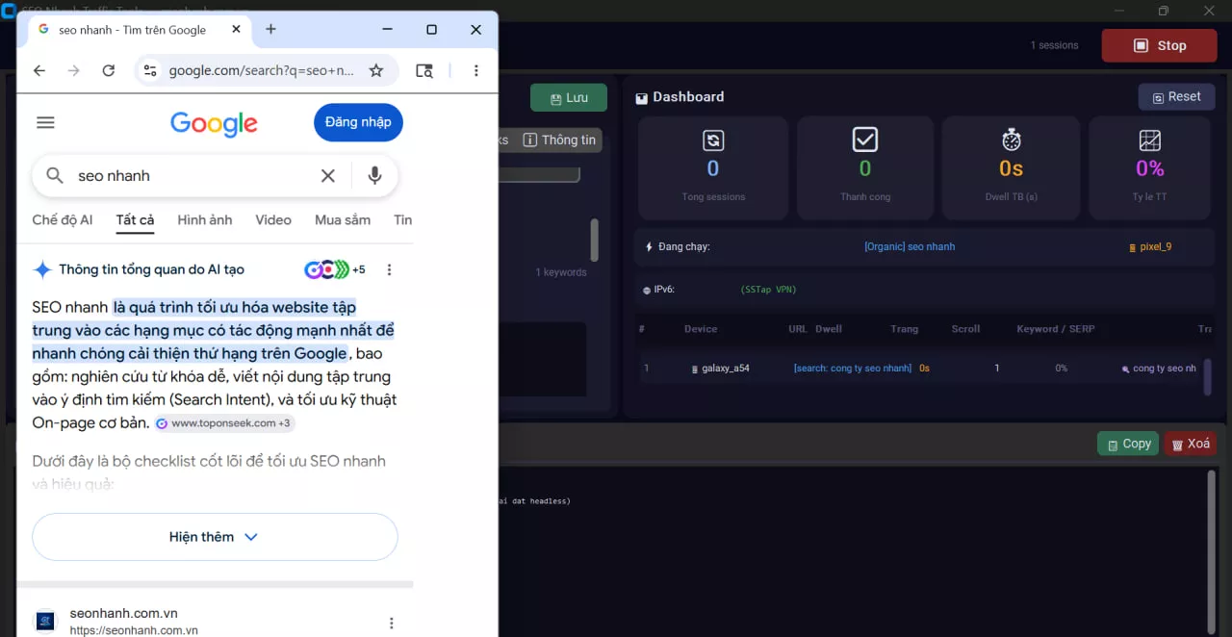
Task: Open the Video results tab
Action: [273, 219]
